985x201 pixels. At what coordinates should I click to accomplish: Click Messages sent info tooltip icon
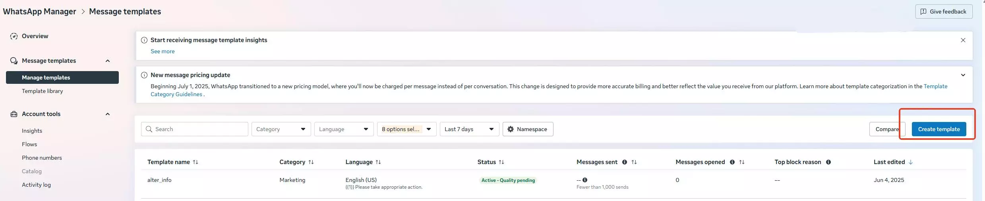pyautogui.click(x=625, y=162)
